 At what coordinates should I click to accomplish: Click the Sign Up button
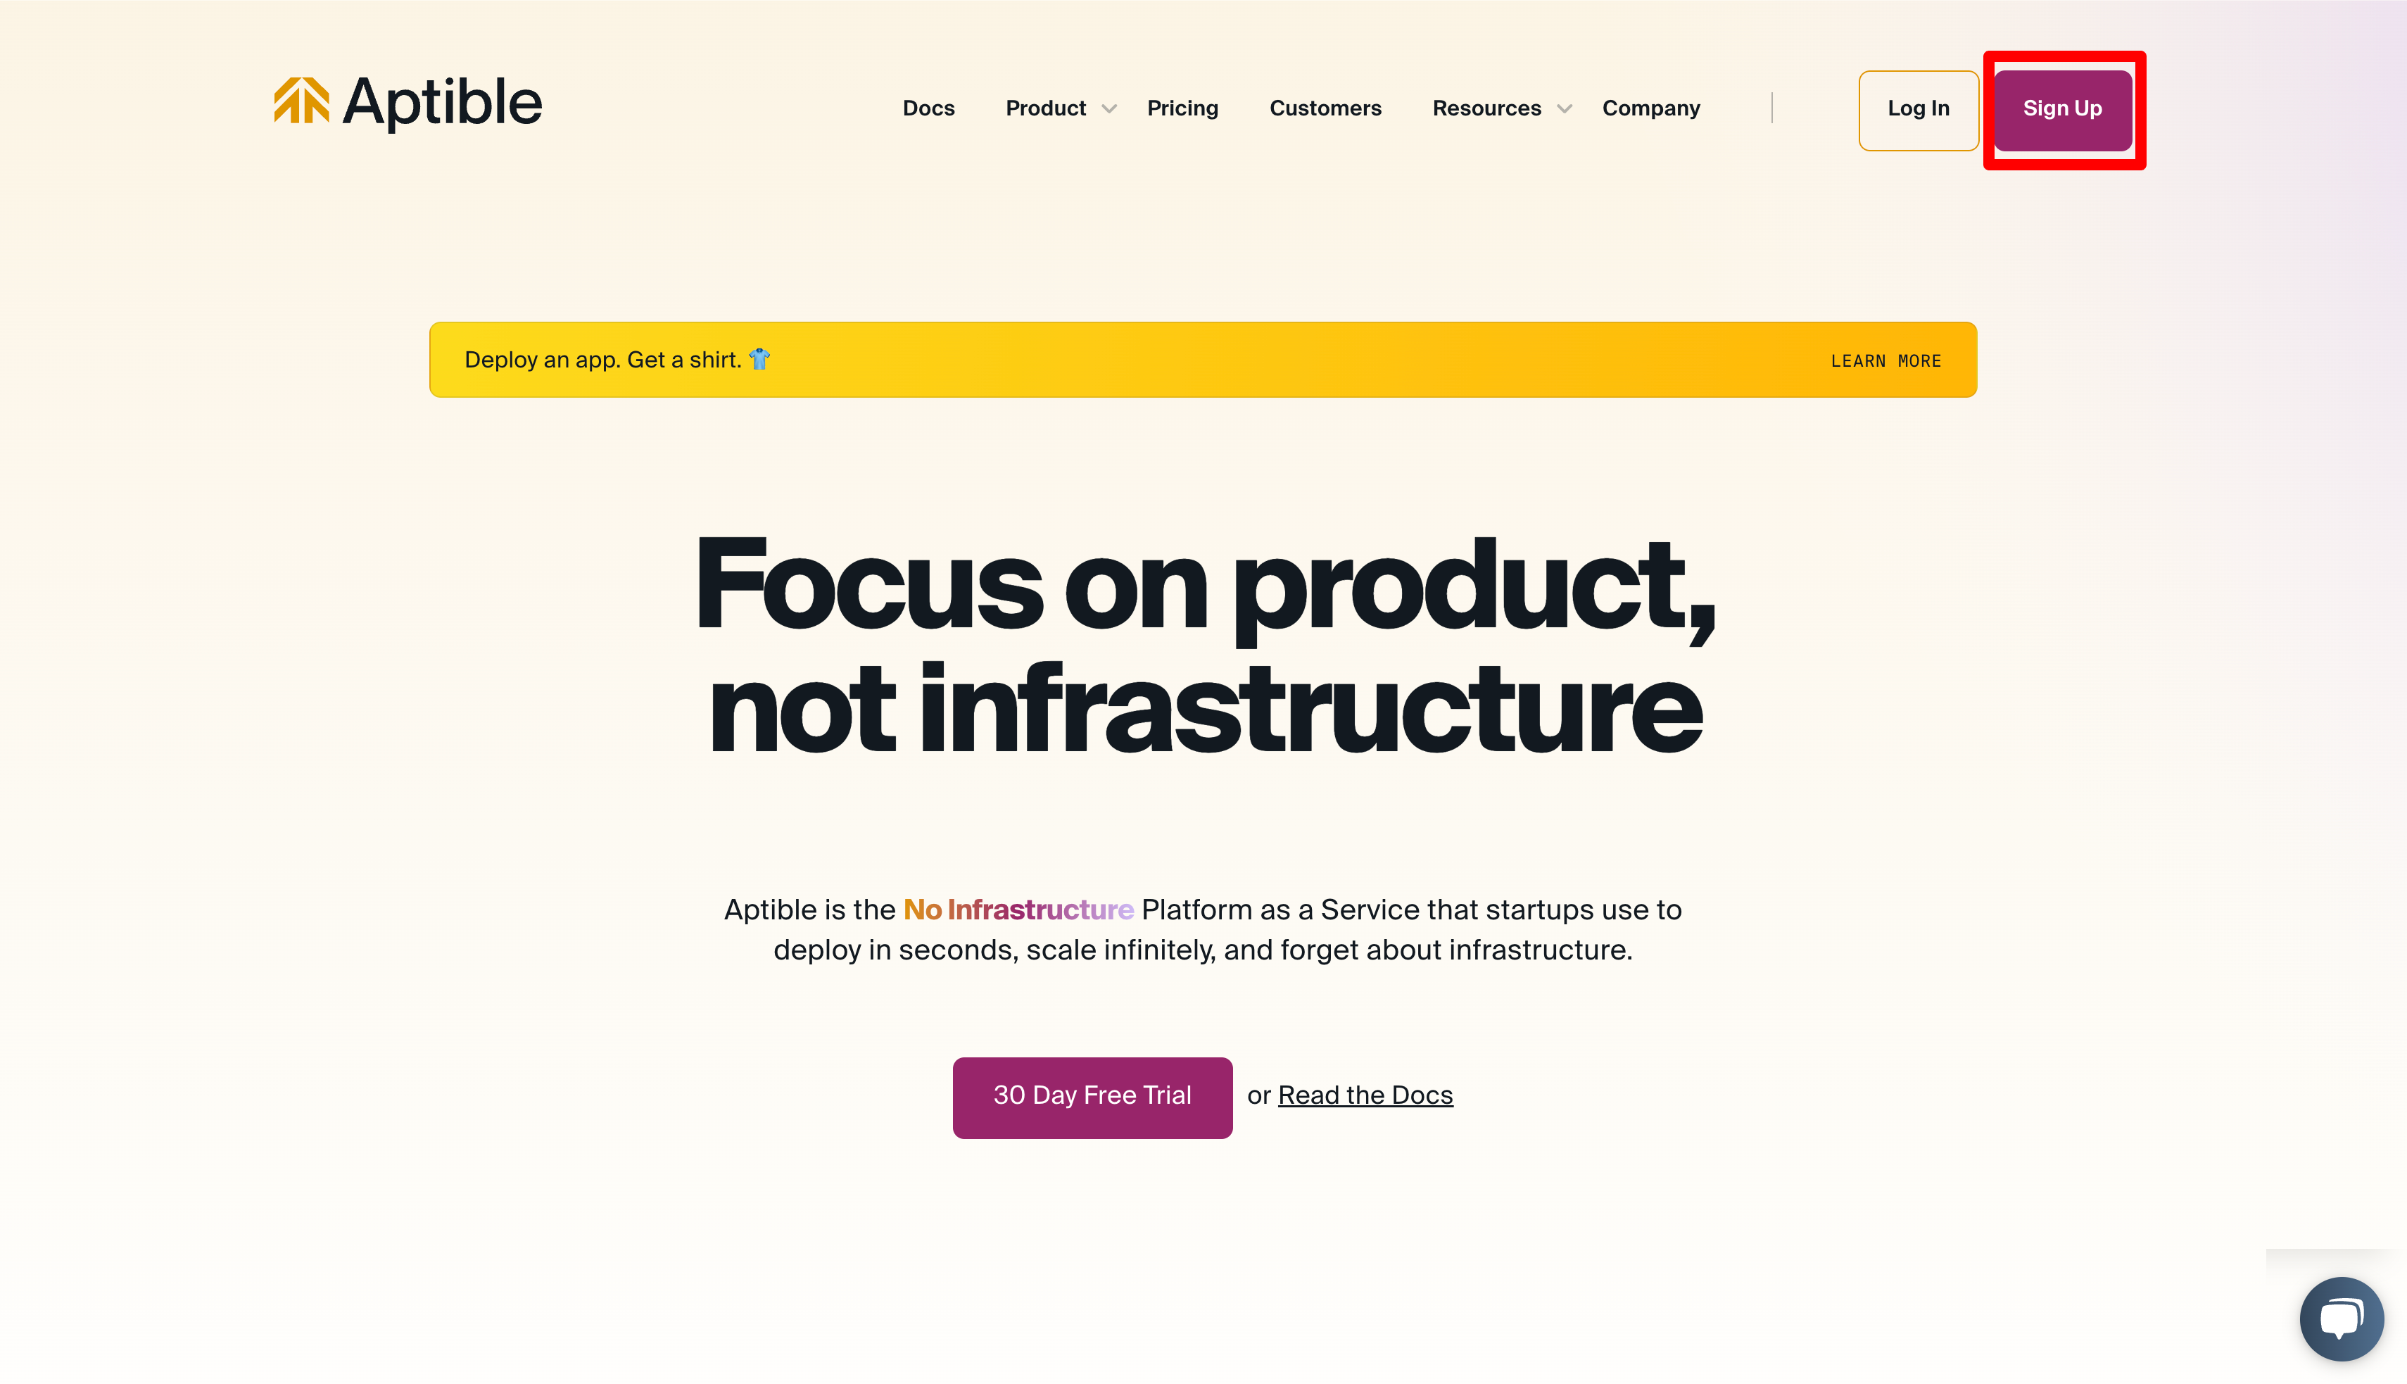coord(2062,109)
